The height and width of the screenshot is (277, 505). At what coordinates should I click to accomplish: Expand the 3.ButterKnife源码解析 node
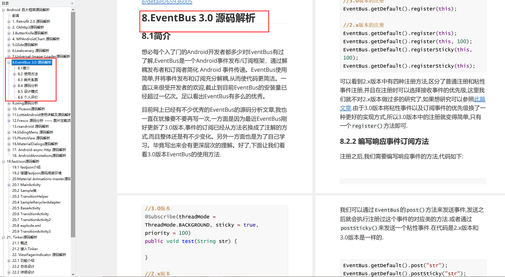(x=9, y=33)
